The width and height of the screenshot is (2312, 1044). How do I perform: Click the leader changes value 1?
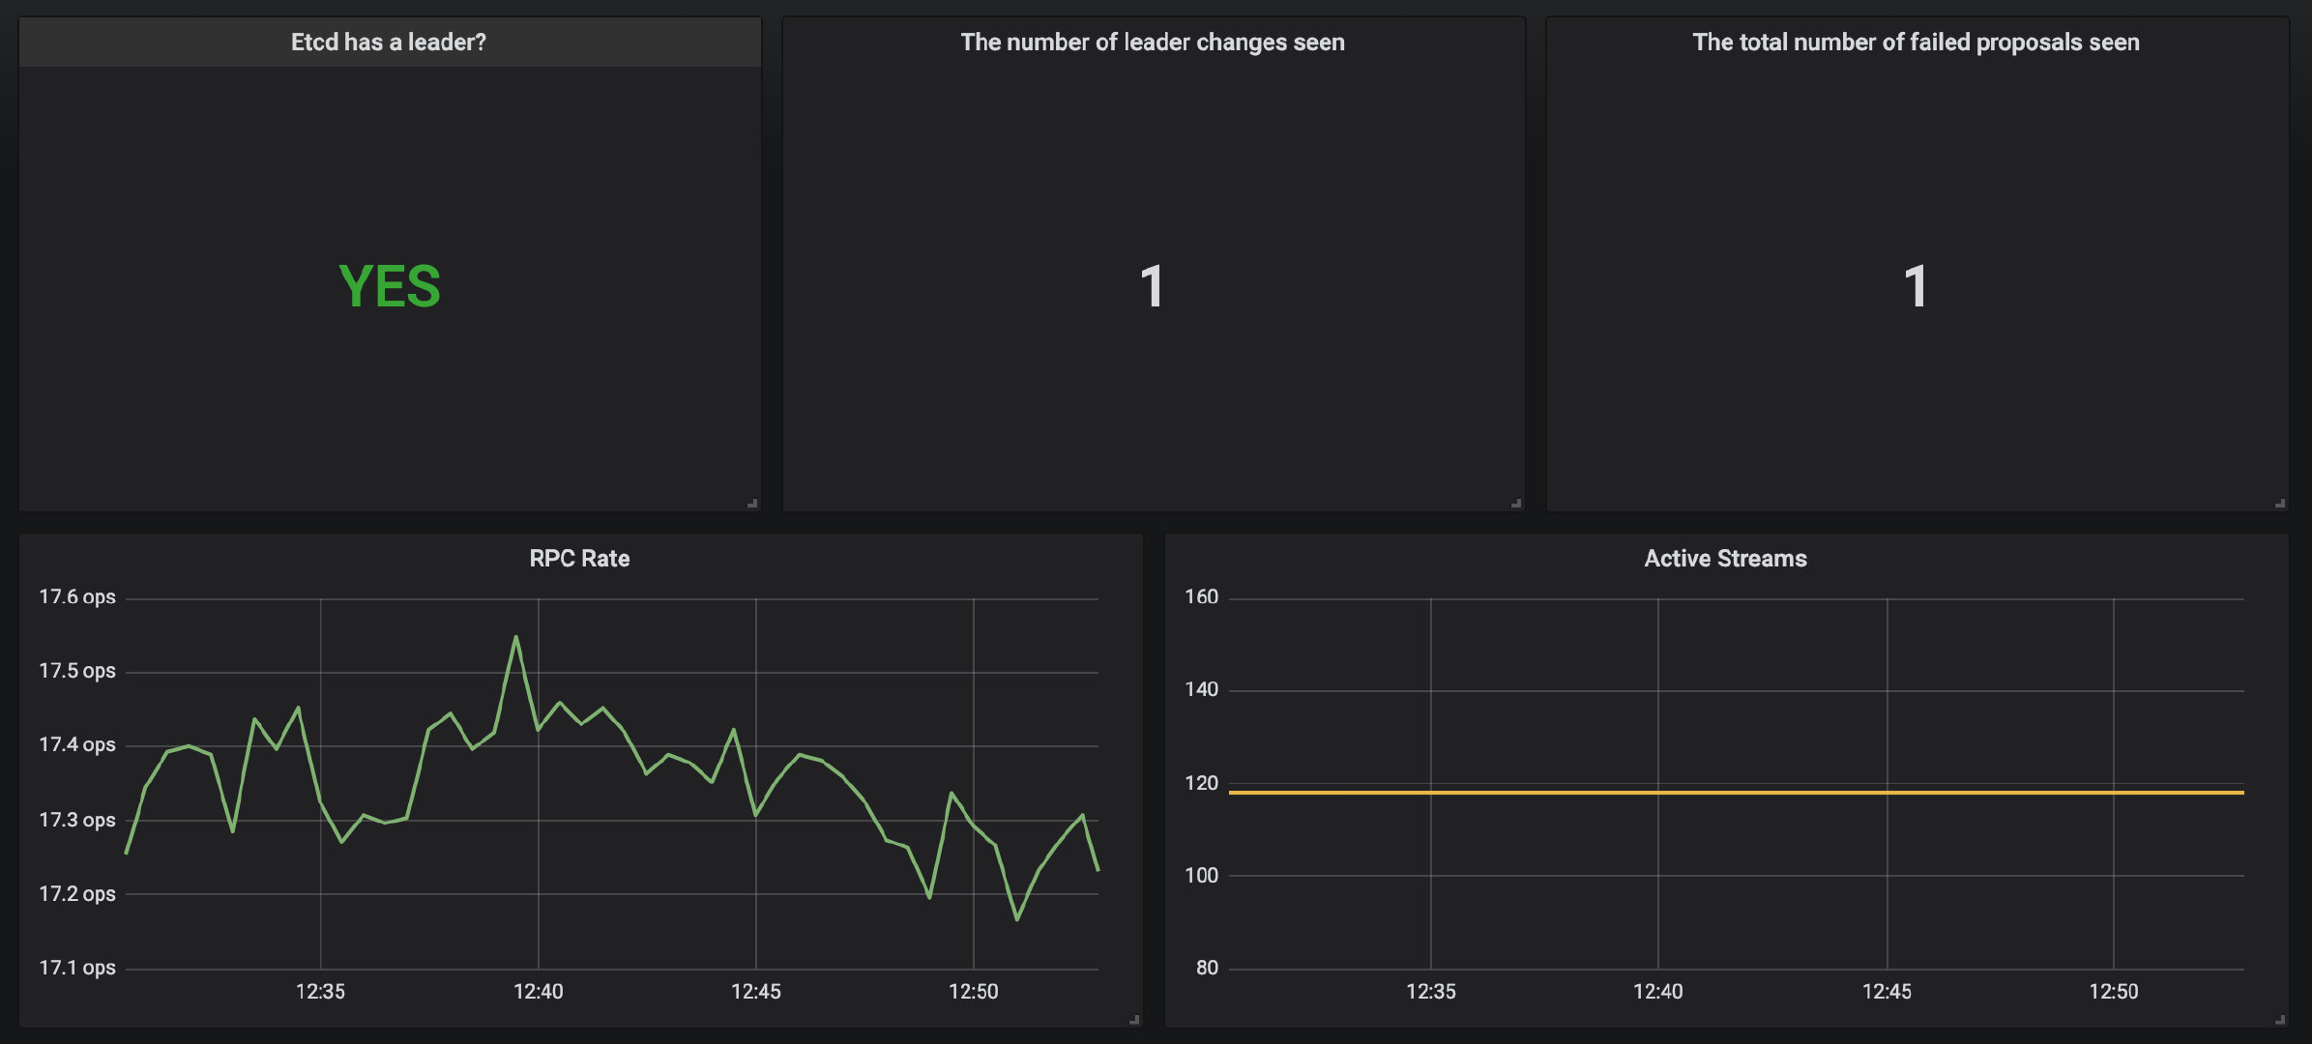point(1152,287)
